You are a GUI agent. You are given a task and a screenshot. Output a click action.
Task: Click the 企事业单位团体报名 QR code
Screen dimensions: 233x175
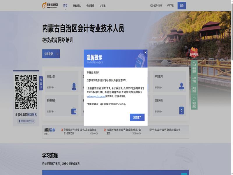26,92
